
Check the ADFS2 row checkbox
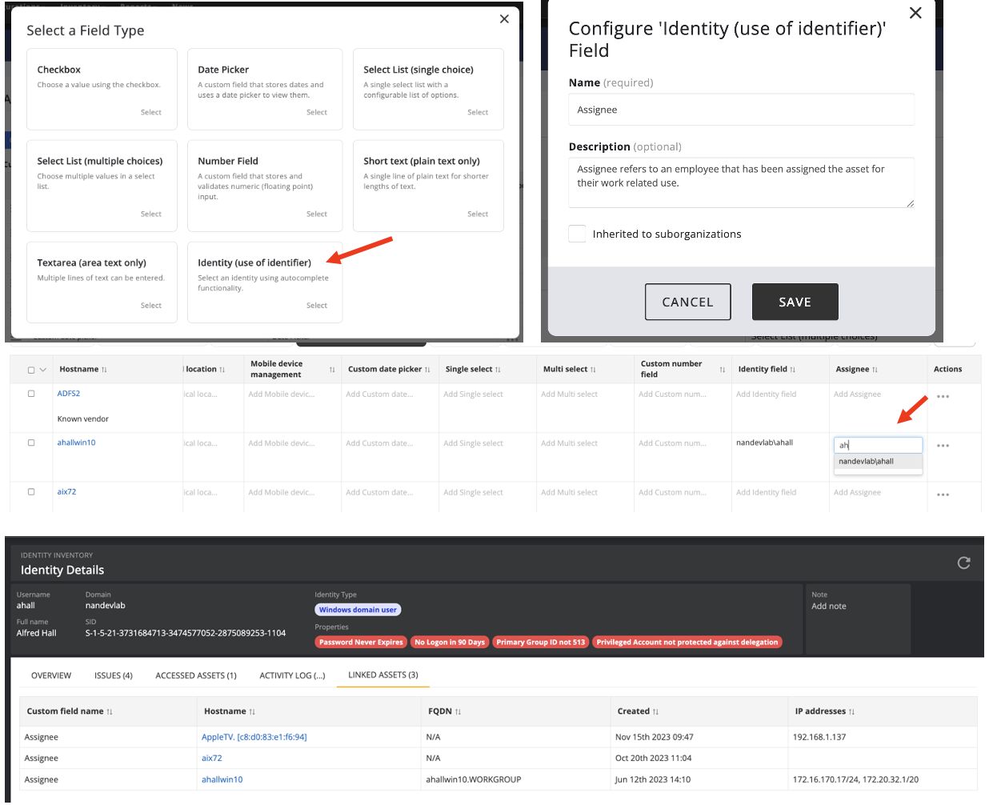point(31,394)
